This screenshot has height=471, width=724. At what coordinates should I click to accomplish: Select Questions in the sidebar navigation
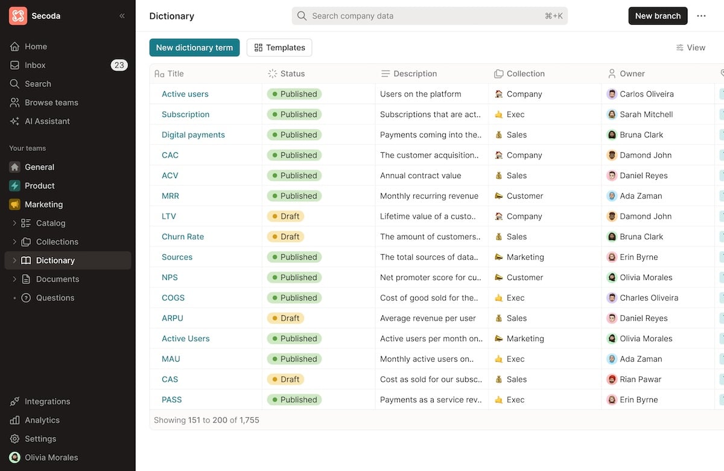pos(55,298)
